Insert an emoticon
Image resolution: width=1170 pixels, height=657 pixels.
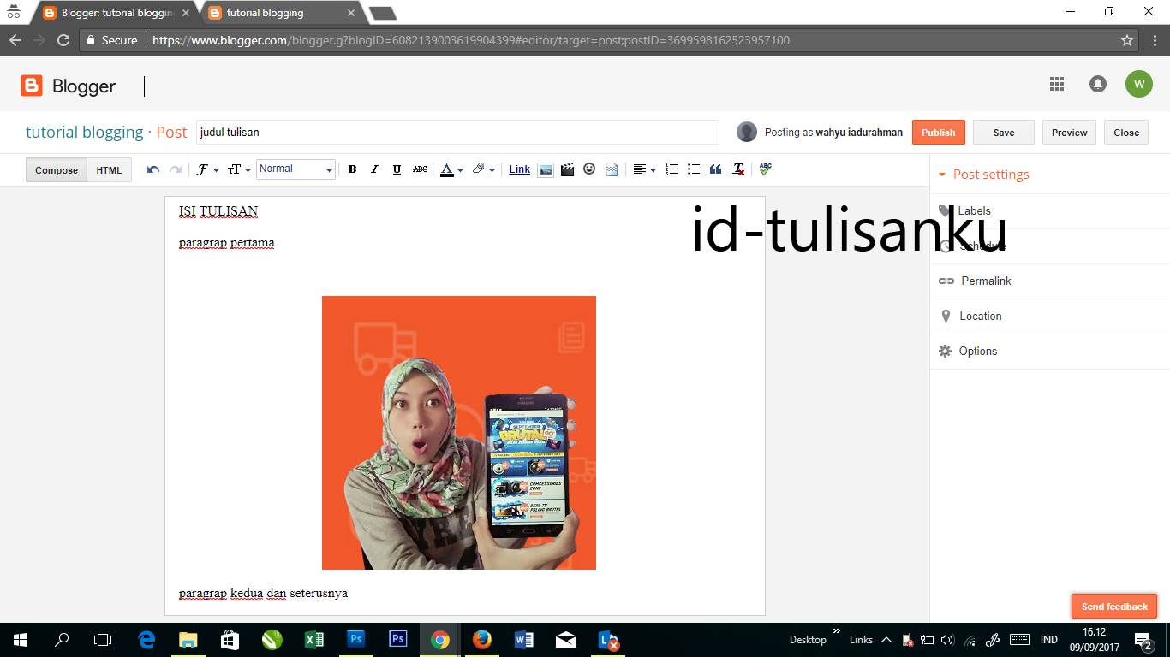(589, 169)
